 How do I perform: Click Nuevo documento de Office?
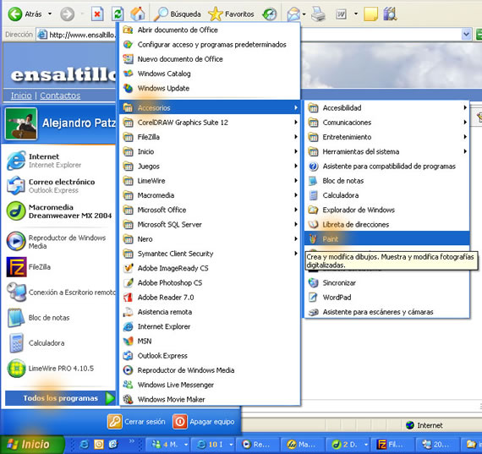click(210, 59)
